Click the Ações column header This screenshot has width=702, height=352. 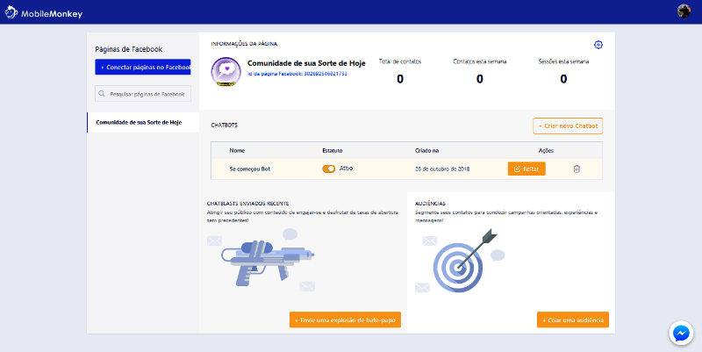coord(546,150)
